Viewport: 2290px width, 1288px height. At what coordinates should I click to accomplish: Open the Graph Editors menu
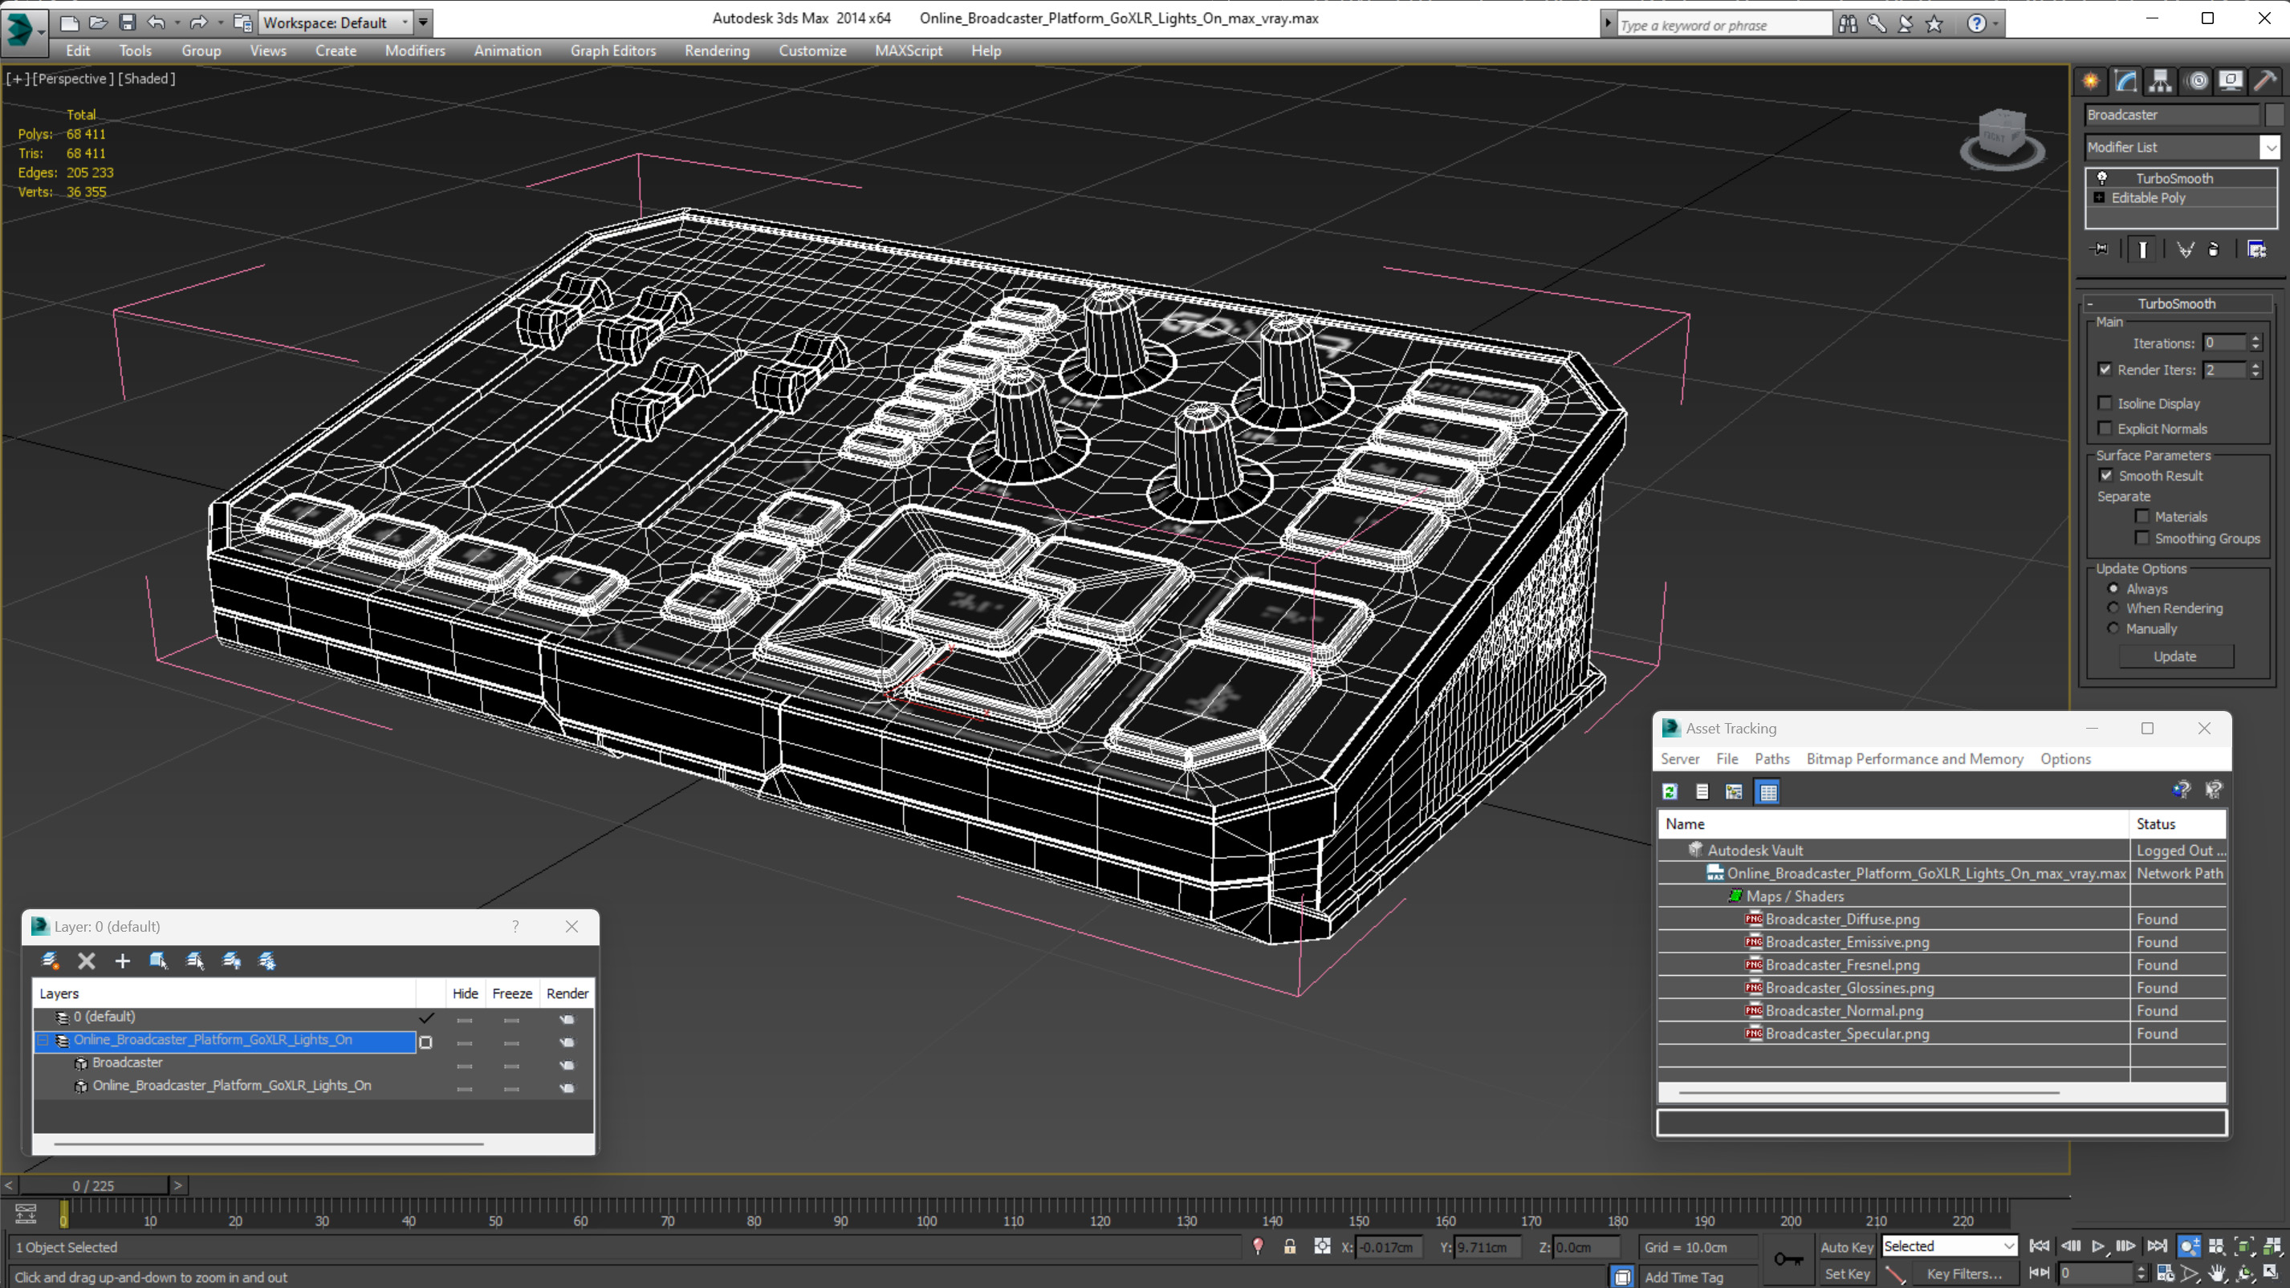[x=612, y=51]
